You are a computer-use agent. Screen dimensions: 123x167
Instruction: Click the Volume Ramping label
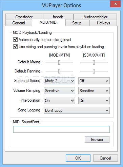pyautogui.click(x=27, y=90)
